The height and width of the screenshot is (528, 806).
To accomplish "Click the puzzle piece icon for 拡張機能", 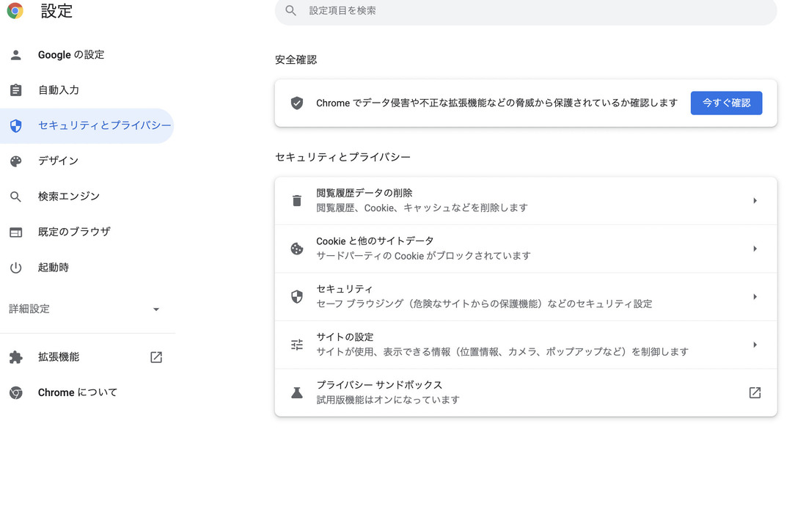I will click(x=16, y=357).
